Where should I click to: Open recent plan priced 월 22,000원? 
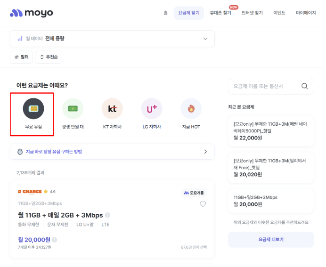[x=271, y=131]
